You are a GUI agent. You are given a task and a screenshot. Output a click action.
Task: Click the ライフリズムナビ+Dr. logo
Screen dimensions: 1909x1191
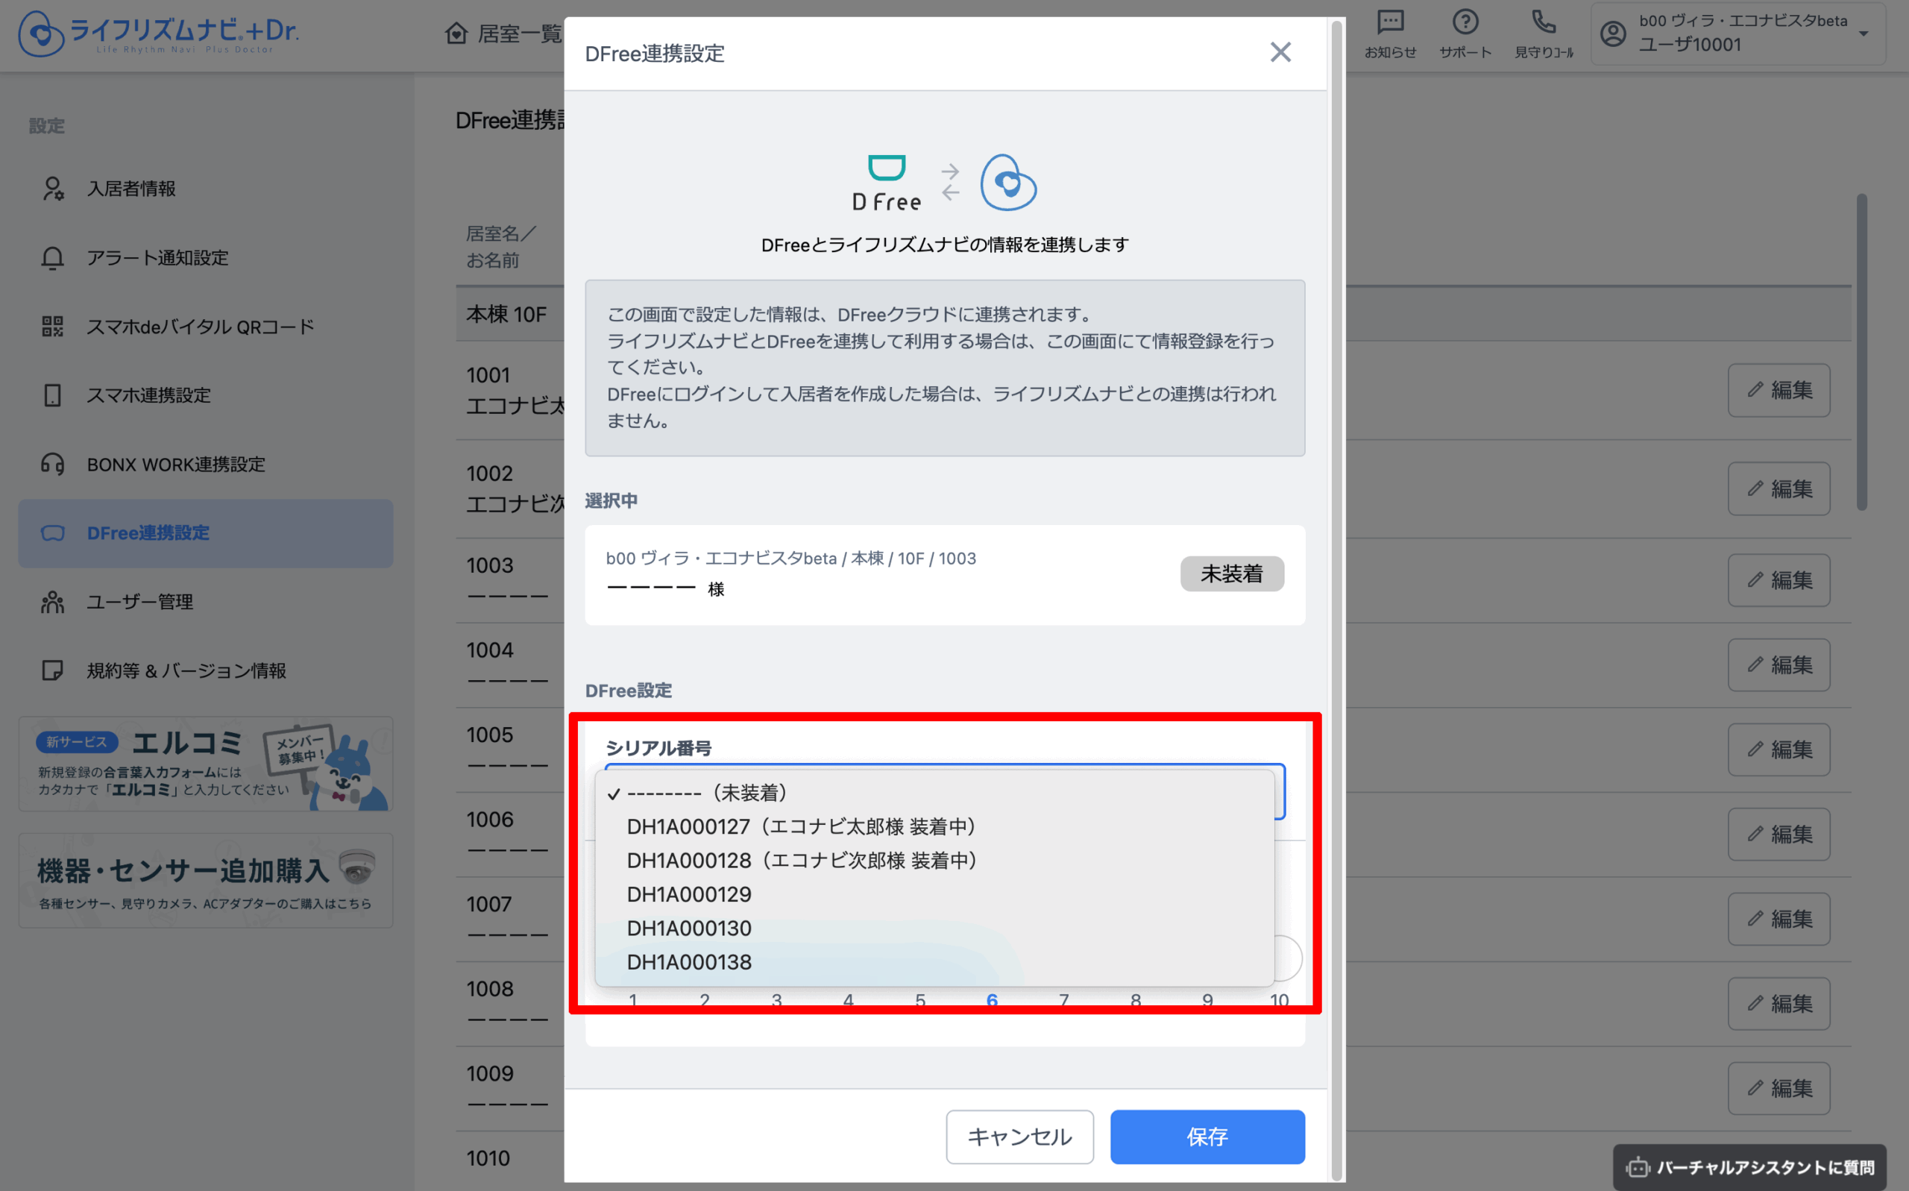(x=158, y=33)
